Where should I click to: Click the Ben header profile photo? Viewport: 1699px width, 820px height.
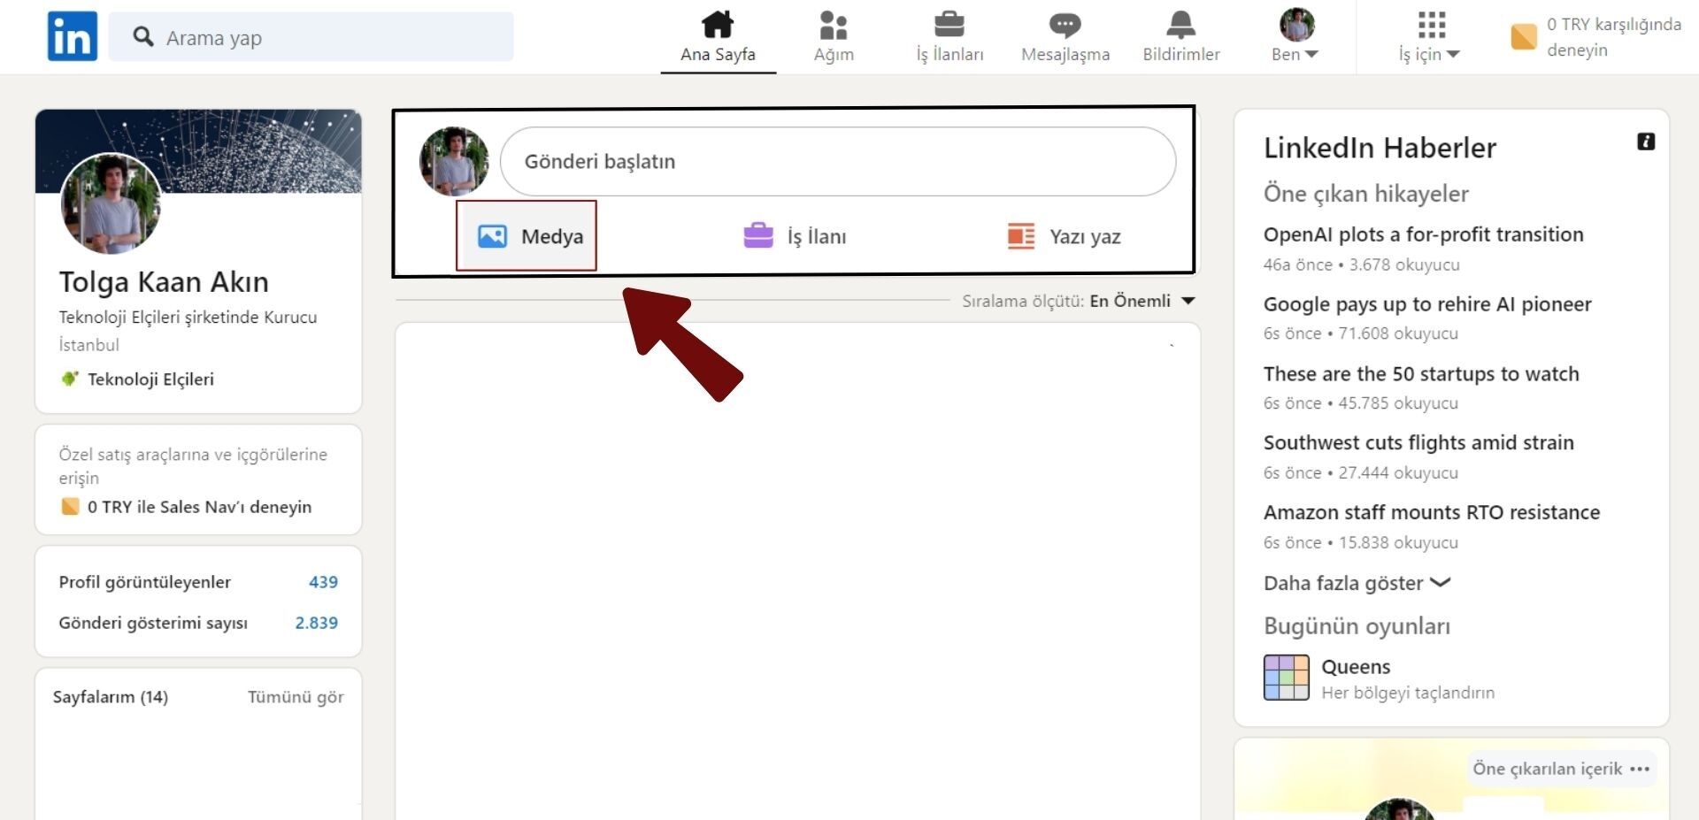(x=1296, y=25)
